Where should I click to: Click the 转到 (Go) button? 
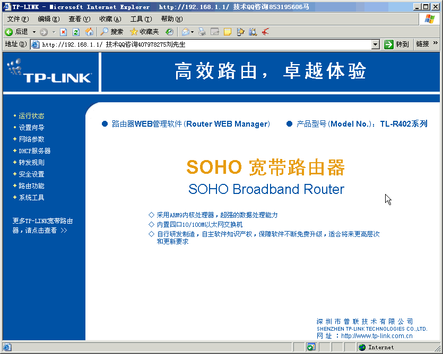[396, 45]
